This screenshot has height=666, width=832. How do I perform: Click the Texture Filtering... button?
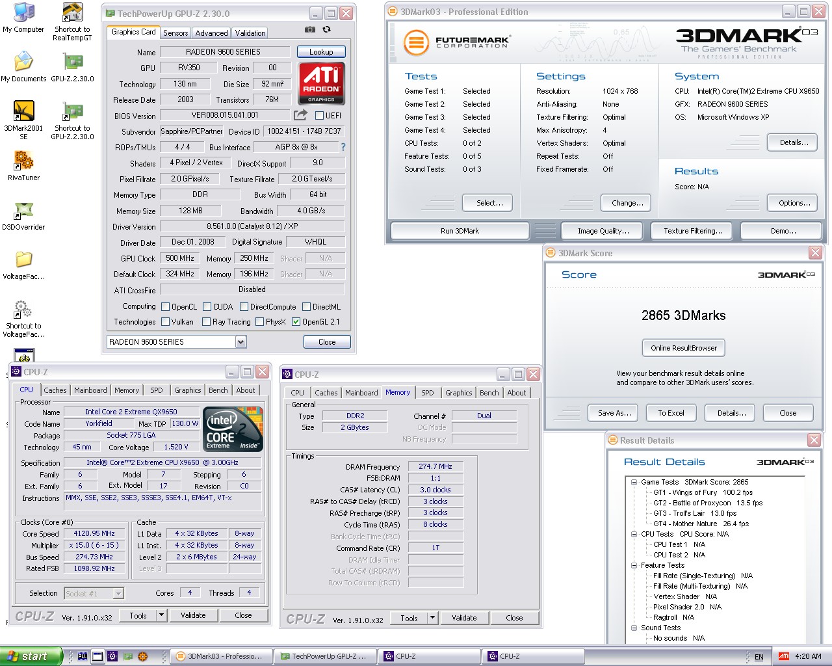(x=693, y=231)
